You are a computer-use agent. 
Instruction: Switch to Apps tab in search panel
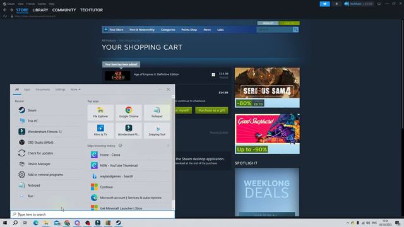coord(27,90)
